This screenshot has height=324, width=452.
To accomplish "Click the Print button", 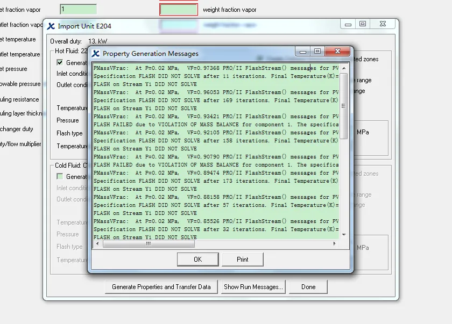I will coord(243,260).
